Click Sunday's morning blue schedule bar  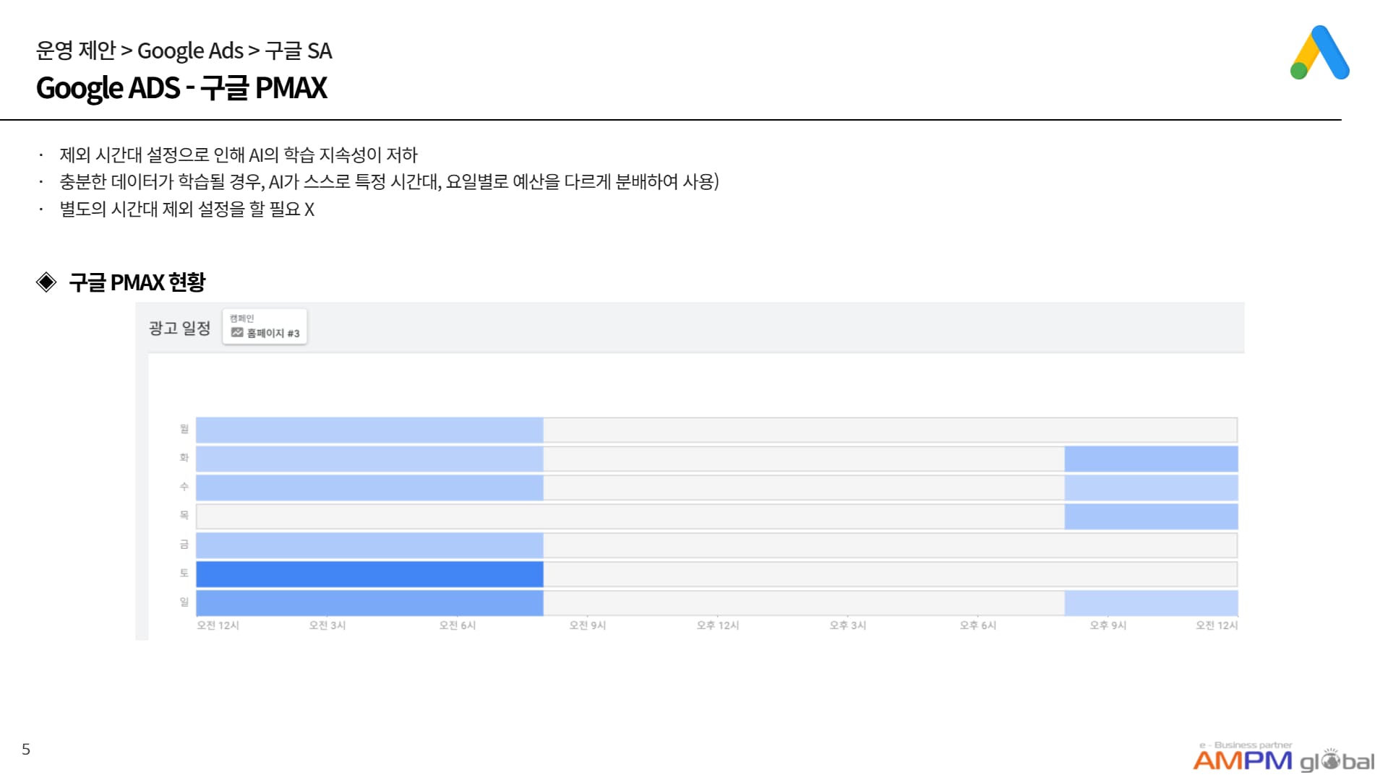[369, 603]
